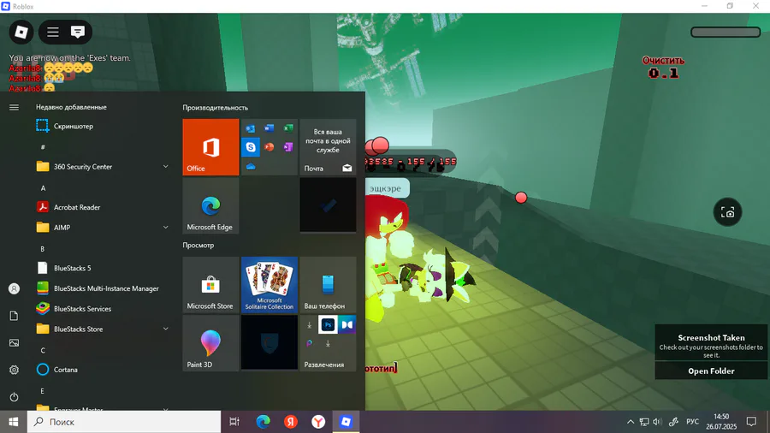Open the Почта mail tile
Image resolution: width=770 pixels, height=433 pixels.
tap(328, 147)
